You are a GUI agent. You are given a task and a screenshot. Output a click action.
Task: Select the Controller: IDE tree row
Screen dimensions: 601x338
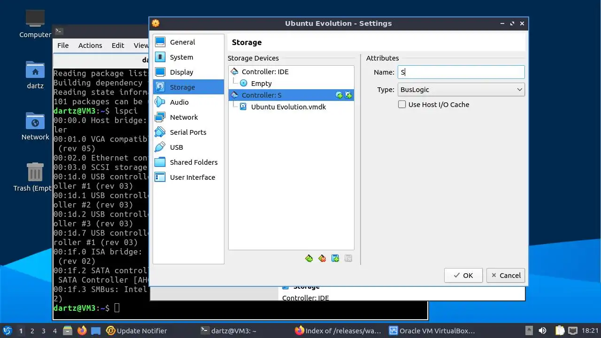[291, 72]
